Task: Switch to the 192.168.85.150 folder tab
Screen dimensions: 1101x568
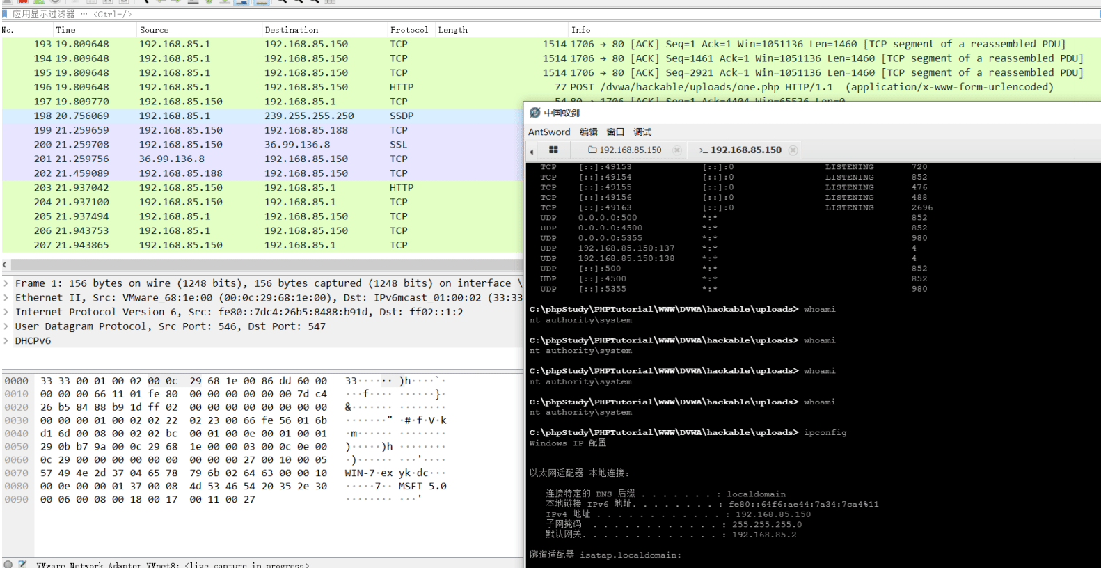Action: pyautogui.click(x=625, y=150)
